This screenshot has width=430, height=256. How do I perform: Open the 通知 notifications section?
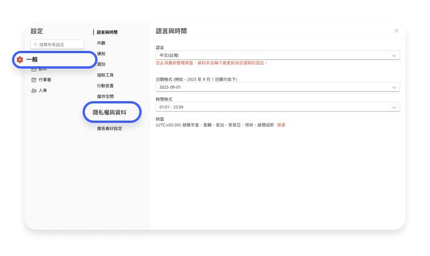pyautogui.click(x=101, y=54)
